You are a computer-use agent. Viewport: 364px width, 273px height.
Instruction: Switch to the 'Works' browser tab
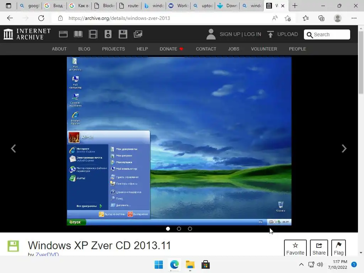[178, 6]
